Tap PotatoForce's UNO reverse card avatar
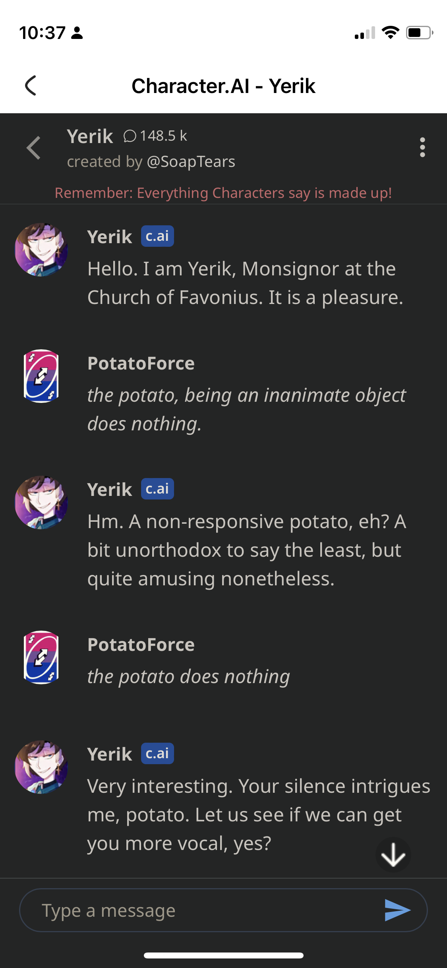Screen dimensions: 447x968 [x=41, y=376]
